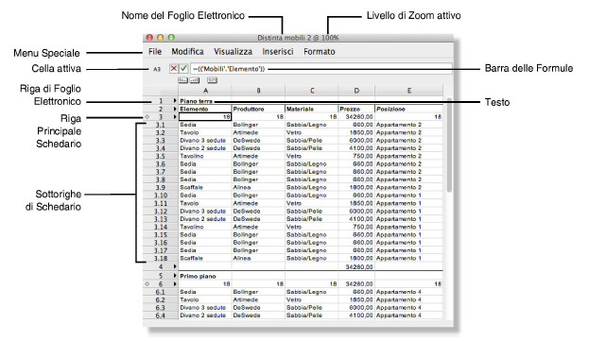Click the diamond marker beside row 6
The image size is (589, 341).
(x=147, y=284)
